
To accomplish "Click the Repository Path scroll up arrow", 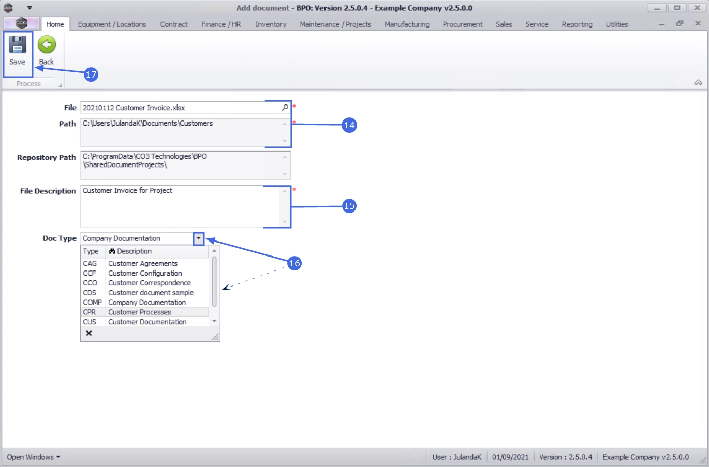I will click(x=285, y=157).
